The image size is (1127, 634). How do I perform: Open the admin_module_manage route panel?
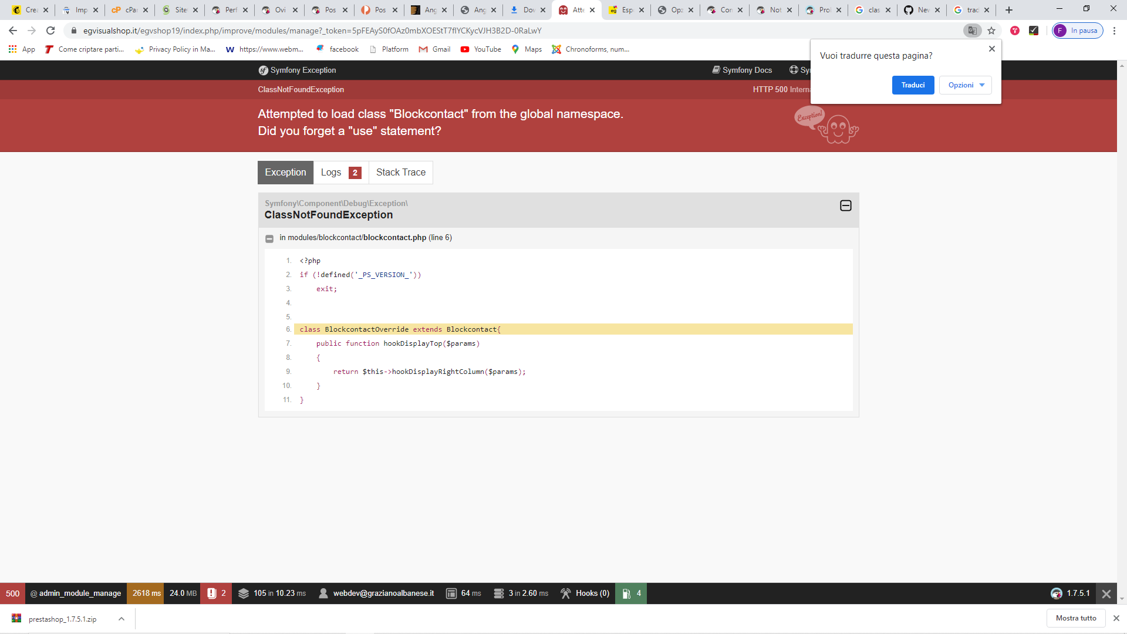pyautogui.click(x=76, y=593)
